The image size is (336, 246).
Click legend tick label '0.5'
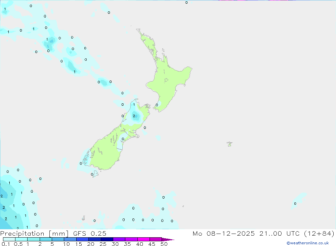[18, 244]
